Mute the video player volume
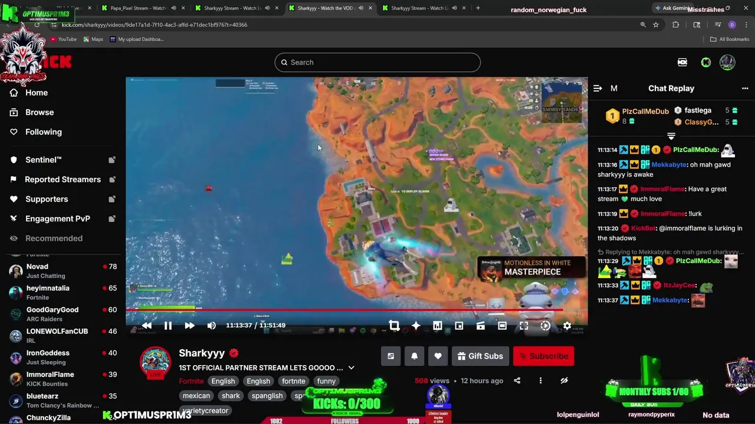This screenshot has height=424, width=755. click(211, 326)
